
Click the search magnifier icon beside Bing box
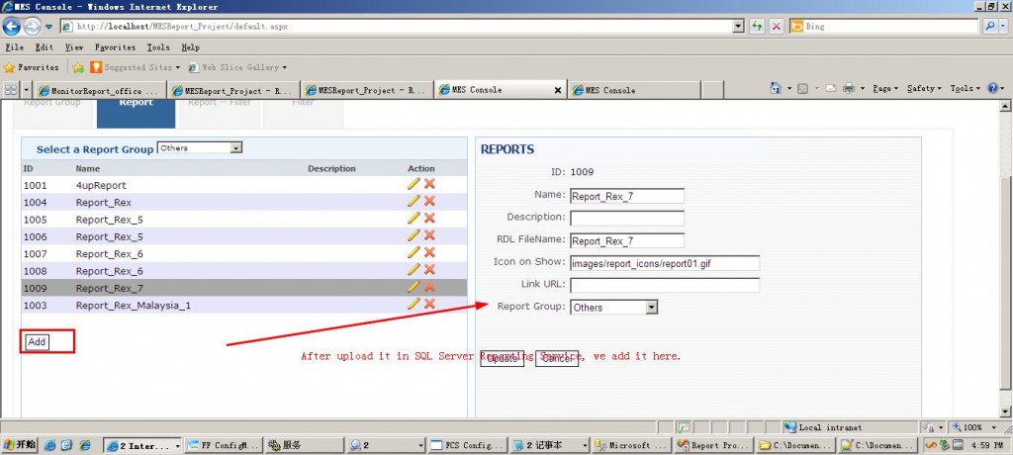coord(989,27)
